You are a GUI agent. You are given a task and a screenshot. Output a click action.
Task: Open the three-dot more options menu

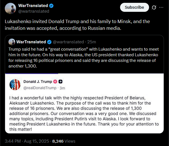pos(162,8)
